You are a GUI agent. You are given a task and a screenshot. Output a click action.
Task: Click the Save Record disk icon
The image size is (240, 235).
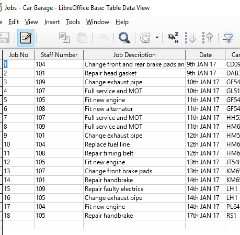point(4,38)
